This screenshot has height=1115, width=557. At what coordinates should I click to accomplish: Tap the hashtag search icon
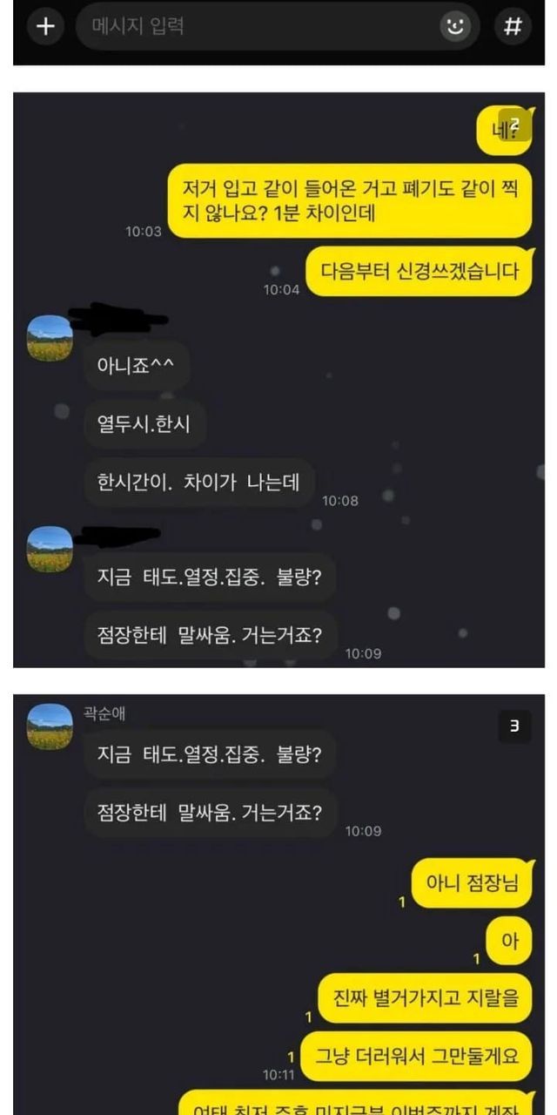coord(513,26)
